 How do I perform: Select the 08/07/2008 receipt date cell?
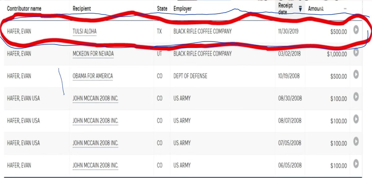click(290, 121)
